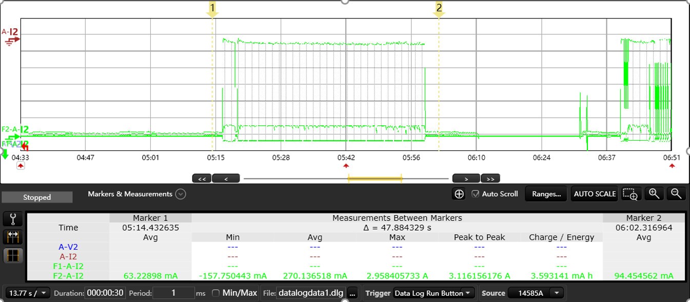Select the F2-A-I2 row label in table
This screenshot has height=302, width=690.
click(68, 276)
